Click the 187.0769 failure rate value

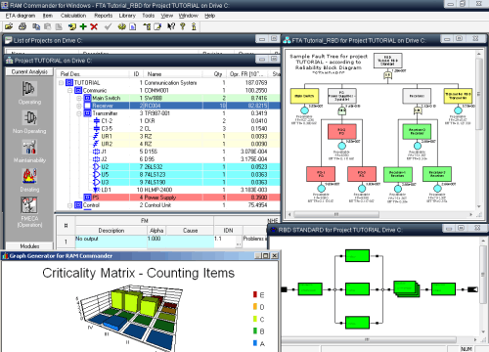coord(256,83)
